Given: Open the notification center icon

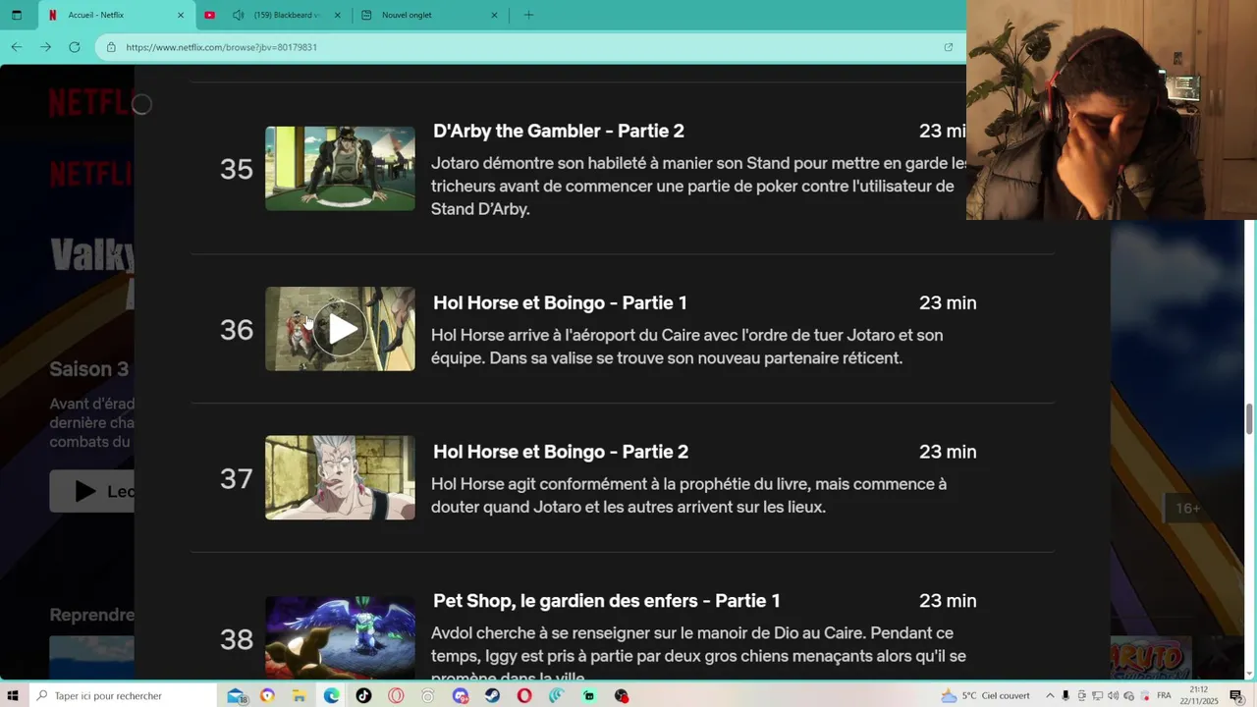Looking at the screenshot, I should point(1236,695).
